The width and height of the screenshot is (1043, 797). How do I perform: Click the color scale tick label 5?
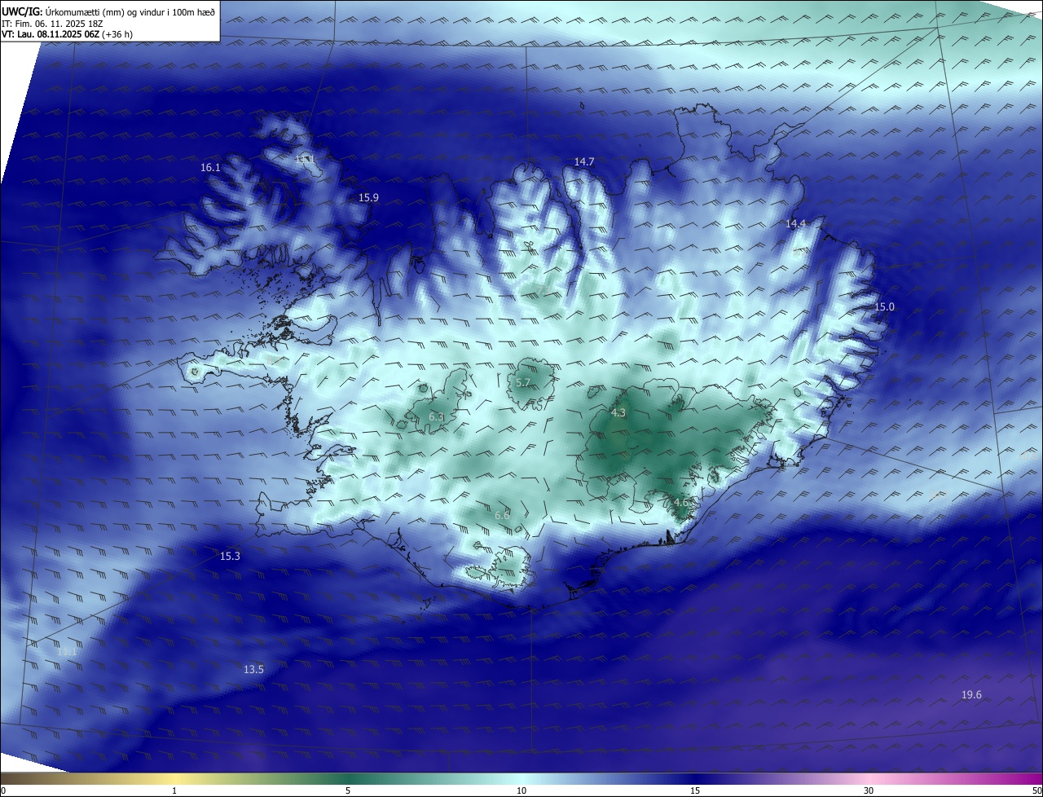click(348, 790)
